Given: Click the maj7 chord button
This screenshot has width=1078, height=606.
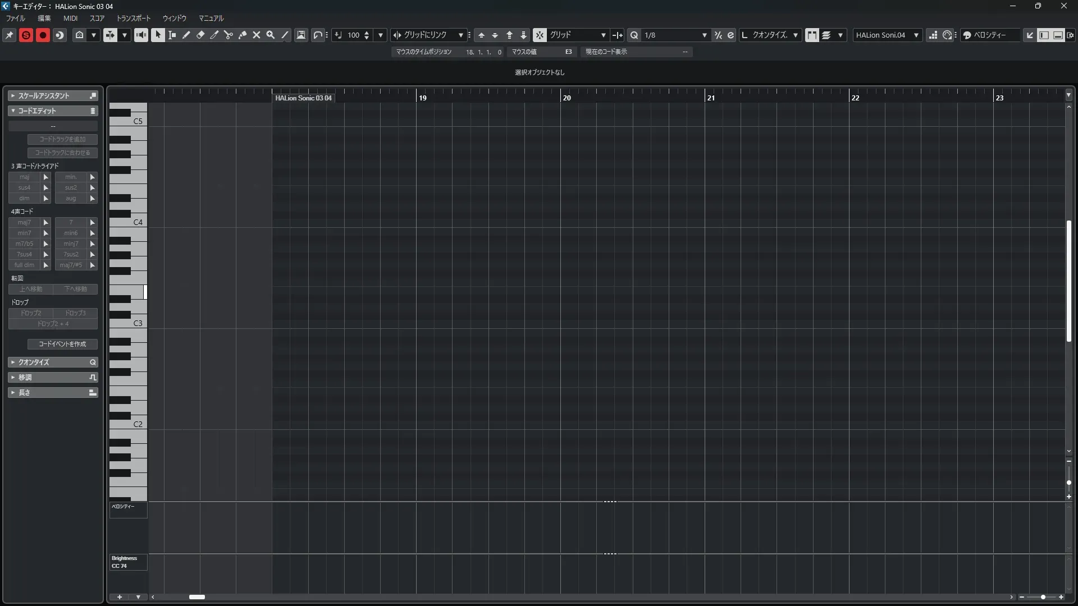Looking at the screenshot, I should 24,222.
